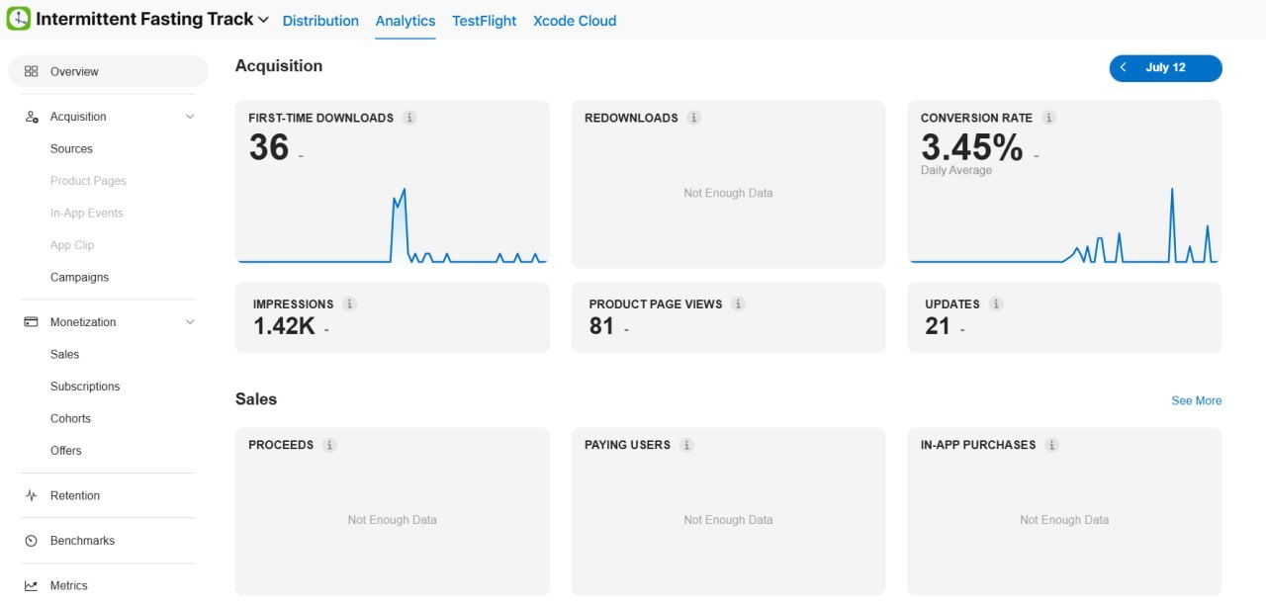Click the 1.42K impressions value
Viewport: 1266px width, 606px height.
tap(284, 326)
